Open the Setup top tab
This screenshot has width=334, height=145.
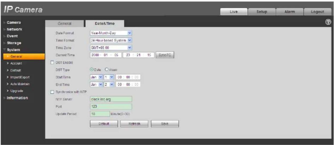[x=262, y=11]
